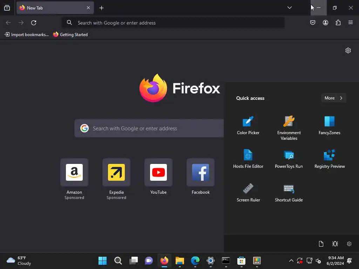Screen dimensions: 359x269
Task: Open Firefox application hamburger menu
Action: click(350, 22)
